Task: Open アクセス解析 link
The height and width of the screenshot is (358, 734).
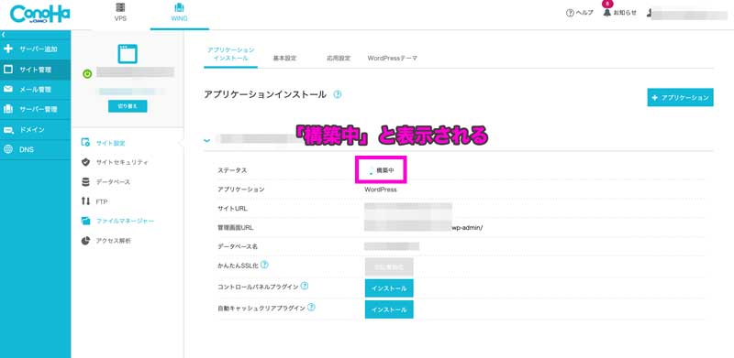Action: pos(113,241)
